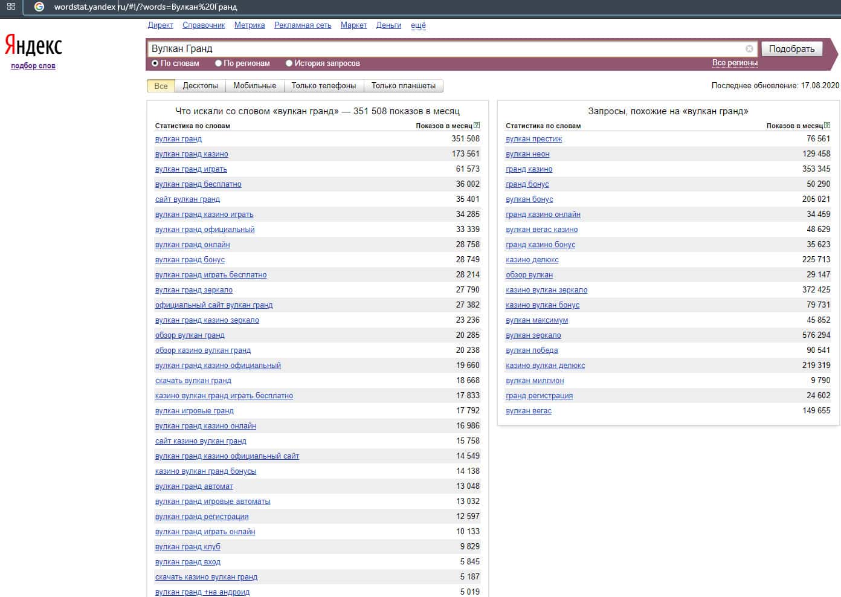Open the вулкан зеркало similar query link
Image resolution: width=841 pixels, height=597 pixels.
533,335
